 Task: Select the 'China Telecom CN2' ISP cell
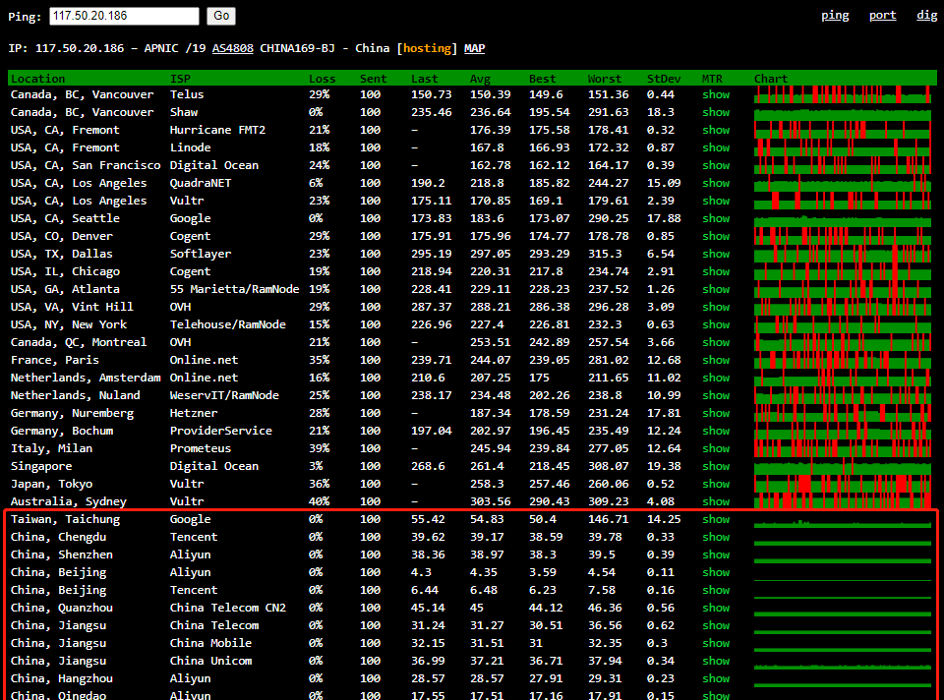[227, 608]
